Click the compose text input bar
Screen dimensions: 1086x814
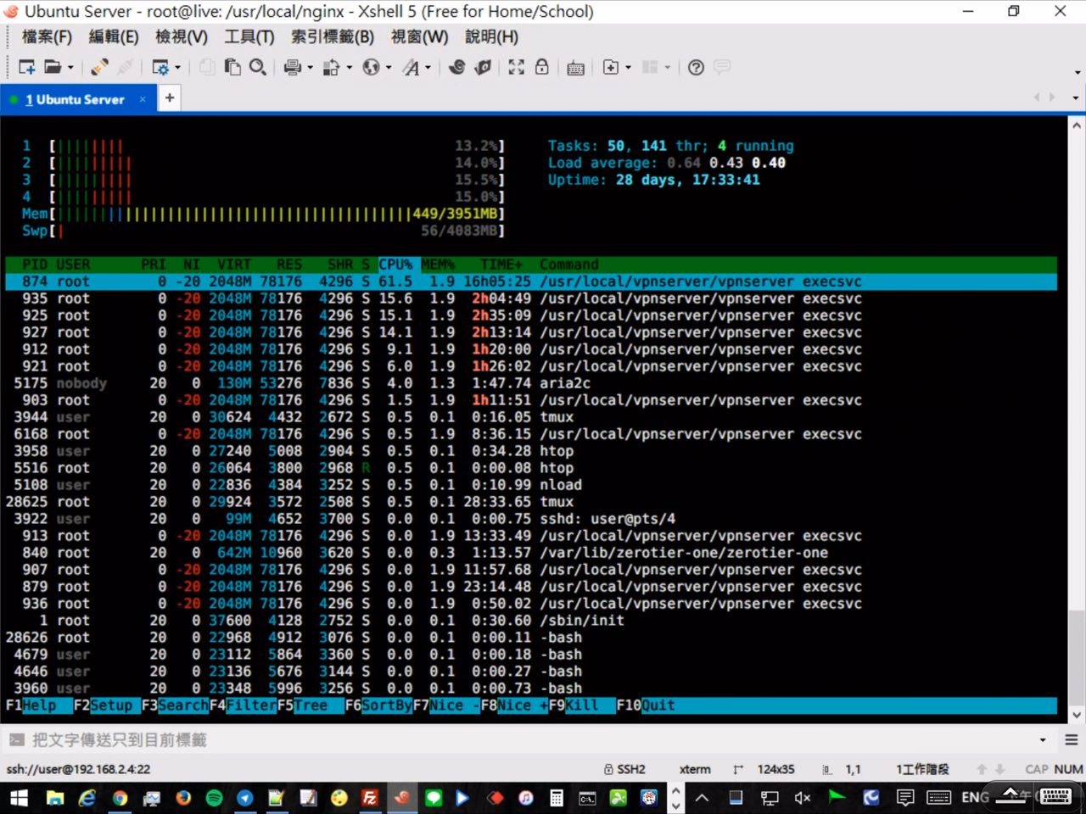[509, 740]
